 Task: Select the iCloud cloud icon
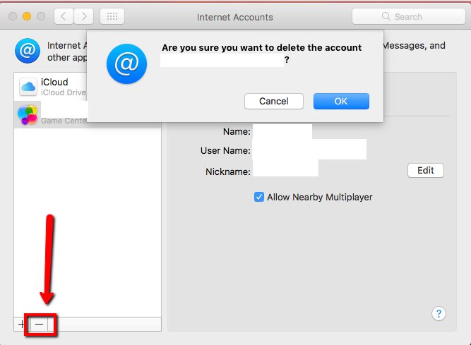point(28,86)
